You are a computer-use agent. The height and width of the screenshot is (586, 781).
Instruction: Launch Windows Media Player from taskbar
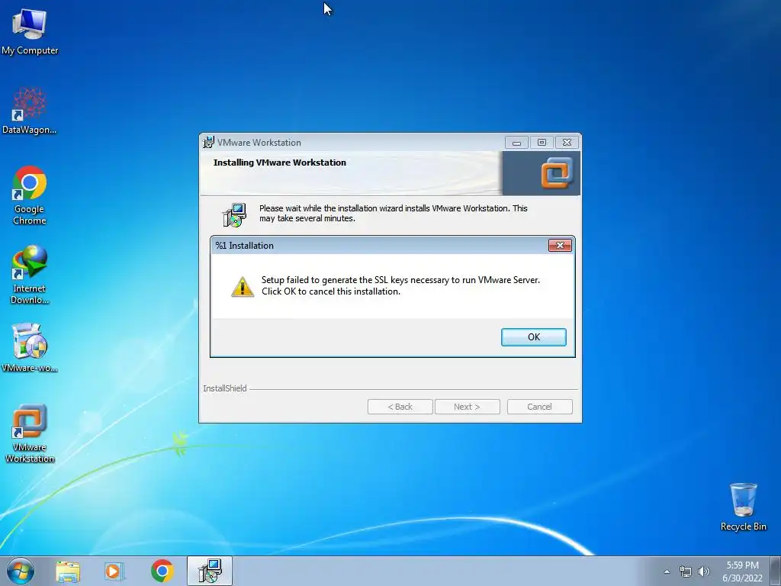(x=114, y=571)
